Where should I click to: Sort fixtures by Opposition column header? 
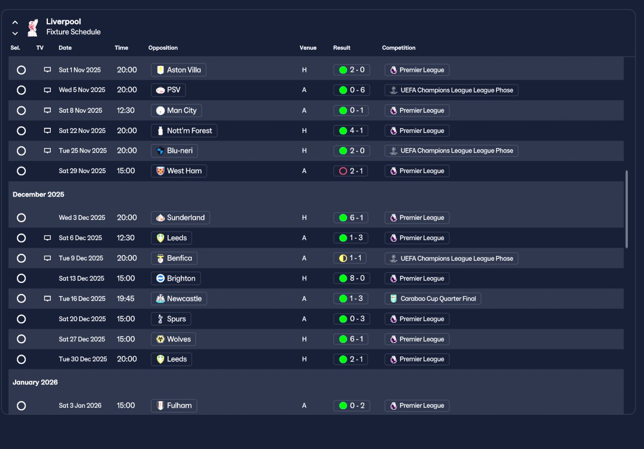pos(163,48)
